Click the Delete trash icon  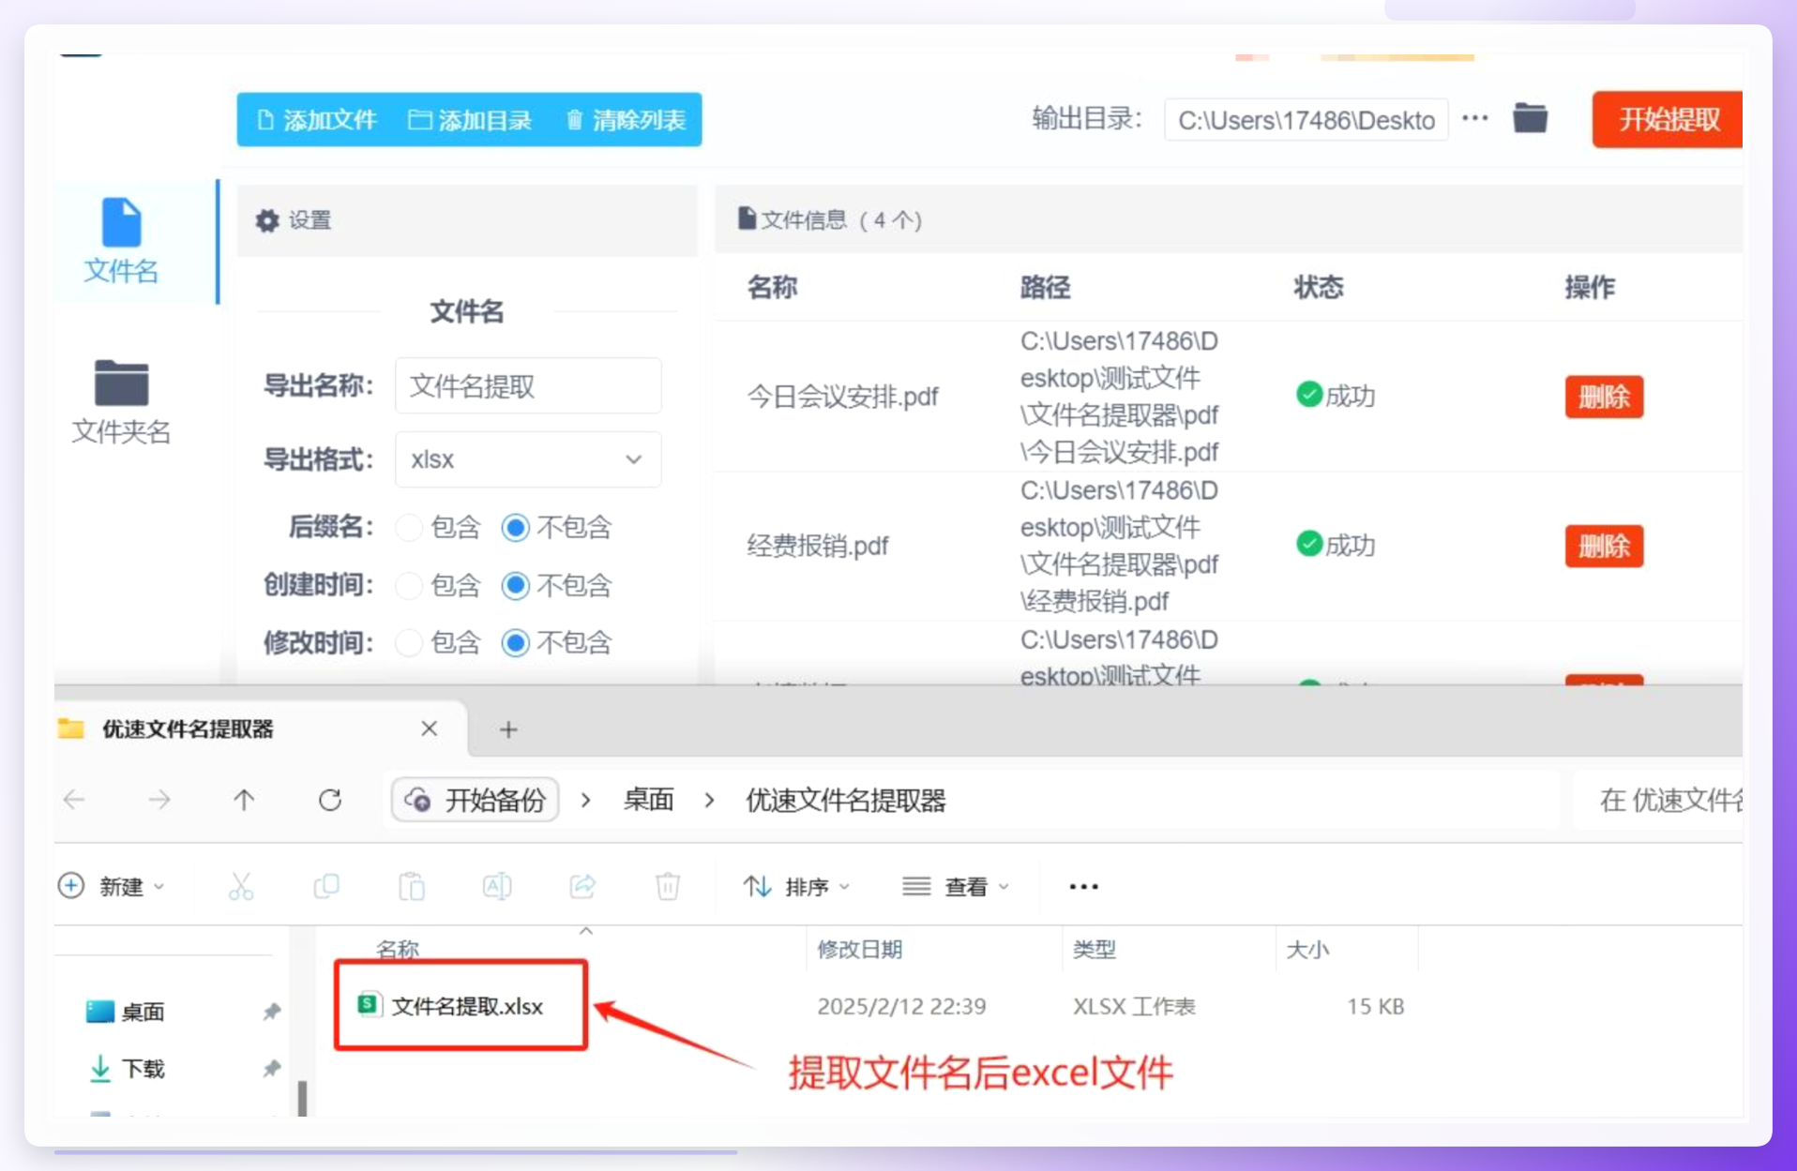coord(668,886)
